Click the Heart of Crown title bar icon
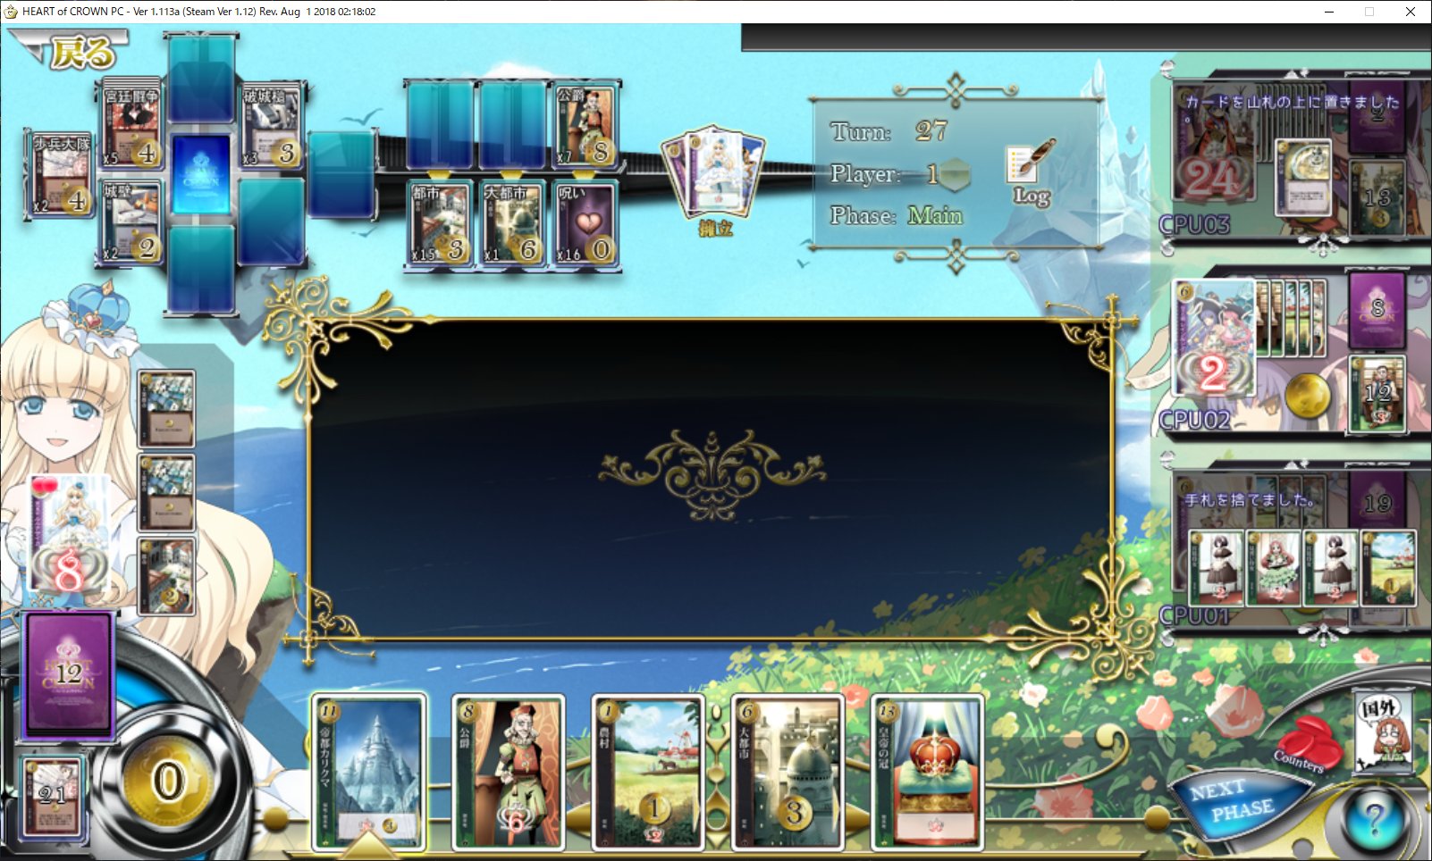Viewport: 1432px width, 861px height. tap(11, 12)
